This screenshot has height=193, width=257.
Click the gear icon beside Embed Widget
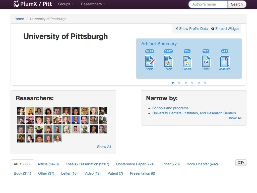(x=213, y=29)
